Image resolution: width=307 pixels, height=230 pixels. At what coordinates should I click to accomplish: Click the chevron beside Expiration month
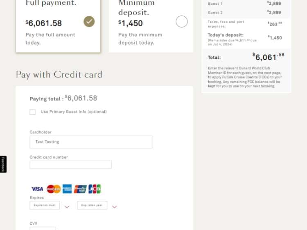click(x=67, y=207)
